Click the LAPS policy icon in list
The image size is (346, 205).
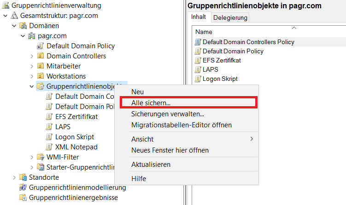point(198,69)
